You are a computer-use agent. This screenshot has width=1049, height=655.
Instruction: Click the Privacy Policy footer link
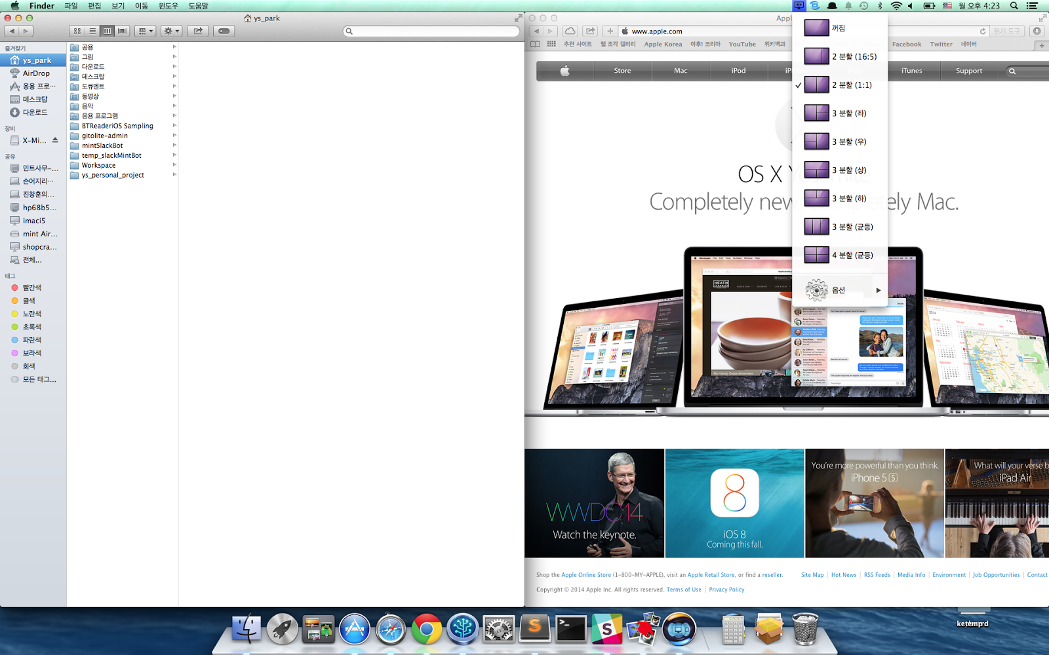point(726,589)
